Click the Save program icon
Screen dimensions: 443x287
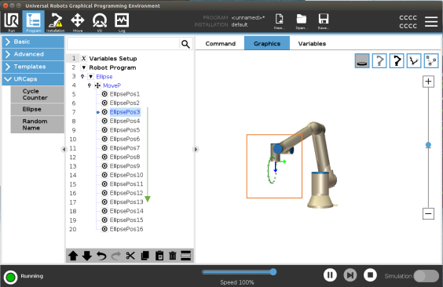click(x=323, y=21)
